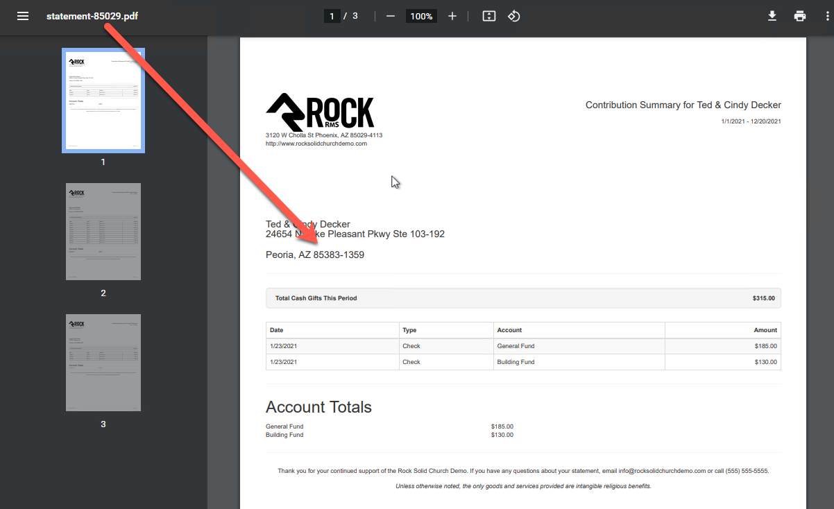Select the highlighted page 1 thumbnail
The height and width of the screenshot is (509, 834).
pos(103,100)
